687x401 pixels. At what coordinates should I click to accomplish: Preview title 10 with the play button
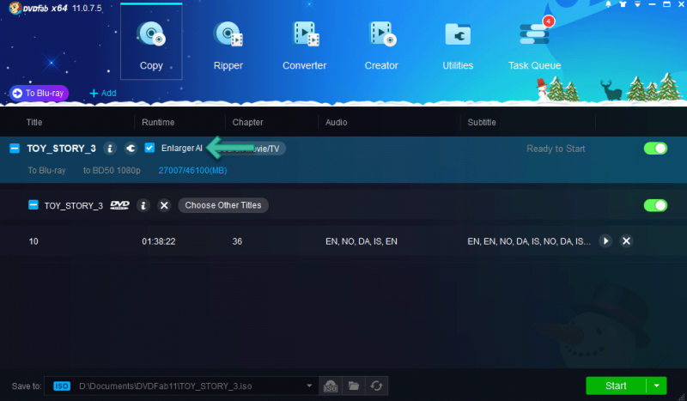[605, 241]
